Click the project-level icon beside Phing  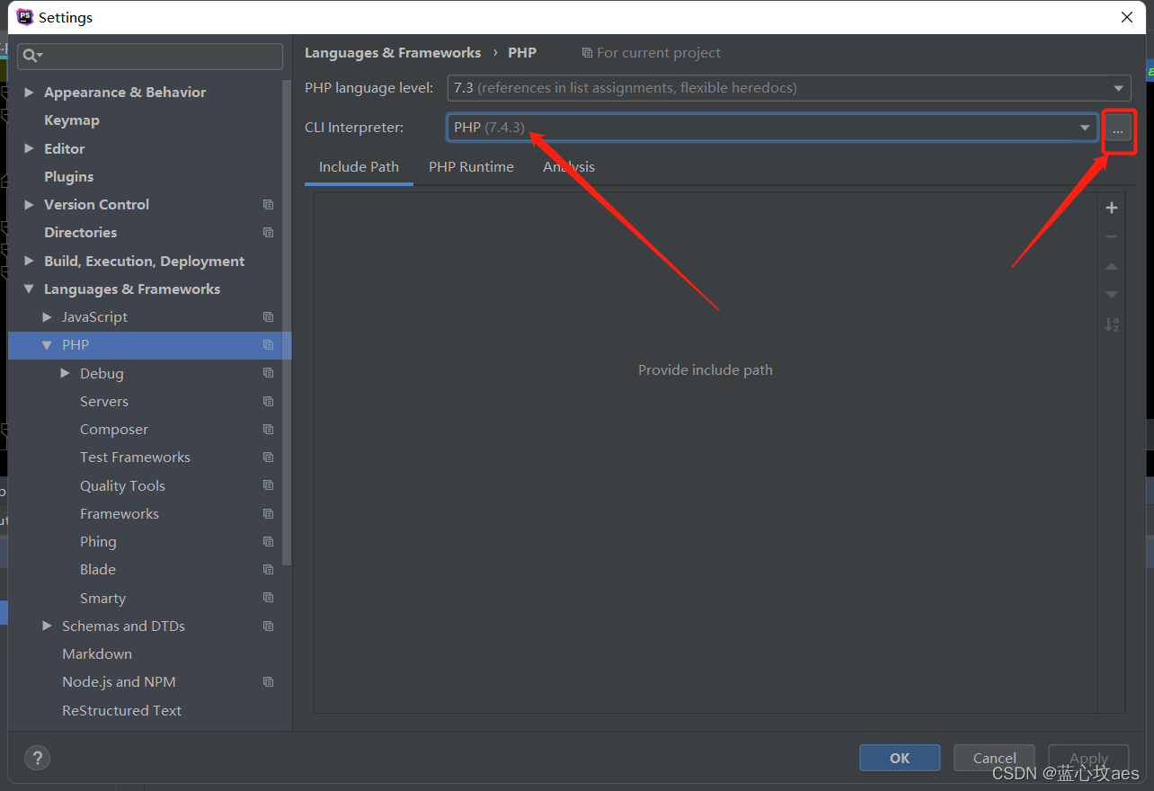[x=268, y=542]
